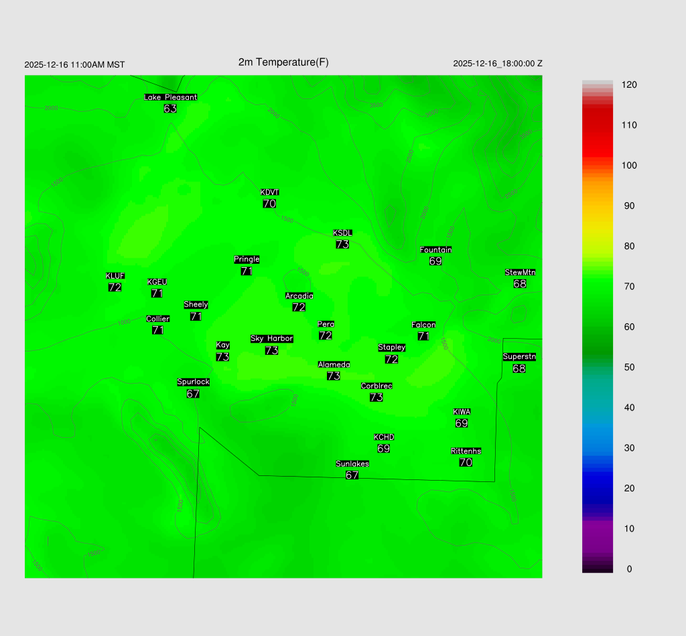Viewport: 686px width, 636px height.
Task: Click the KSDL station label
Action: click(342, 233)
